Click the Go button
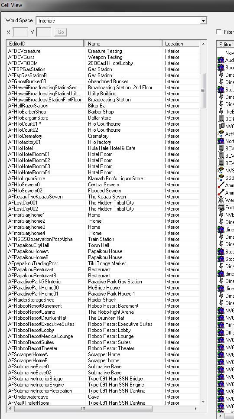The image size is (234, 419). (x=61, y=32)
